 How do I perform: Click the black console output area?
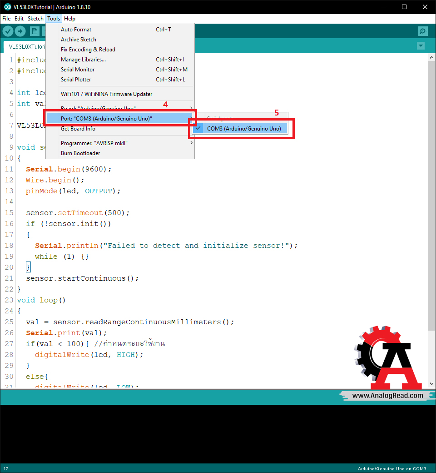coord(218,434)
